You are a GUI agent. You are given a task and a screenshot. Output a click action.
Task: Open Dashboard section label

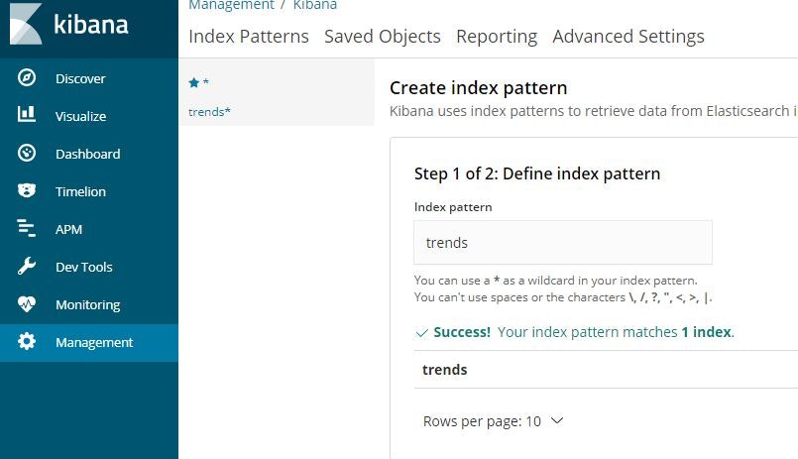(x=88, y=155)
